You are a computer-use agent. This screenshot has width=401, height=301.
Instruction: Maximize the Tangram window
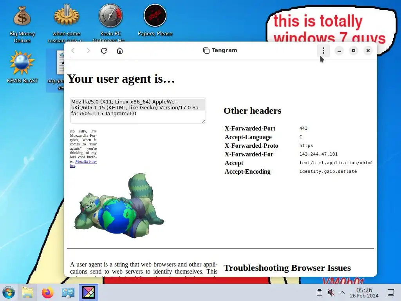click(354, 51)
